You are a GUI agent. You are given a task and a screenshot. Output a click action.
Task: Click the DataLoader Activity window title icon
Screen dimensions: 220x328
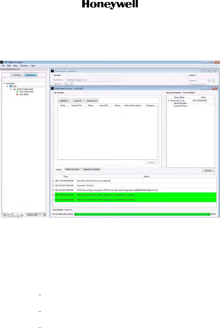point(52,88)
